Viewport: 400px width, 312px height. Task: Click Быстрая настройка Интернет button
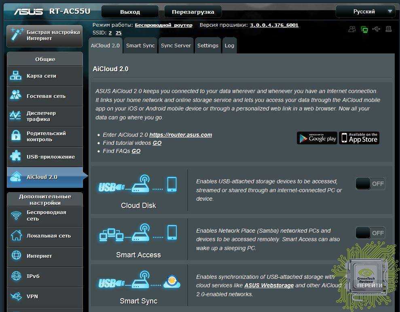(44, 36)
